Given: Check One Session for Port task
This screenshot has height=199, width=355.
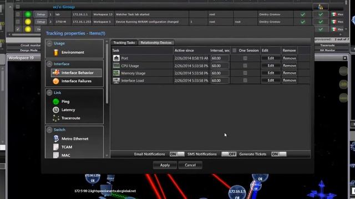Looking at the screenshot, I should coord(245,58).
